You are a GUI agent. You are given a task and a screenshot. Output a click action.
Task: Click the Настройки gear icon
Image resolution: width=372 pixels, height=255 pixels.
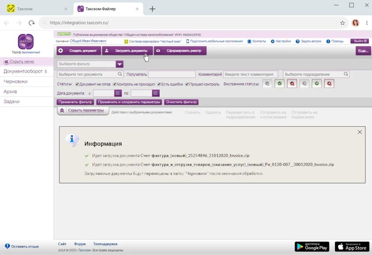[x=272, y=41]
